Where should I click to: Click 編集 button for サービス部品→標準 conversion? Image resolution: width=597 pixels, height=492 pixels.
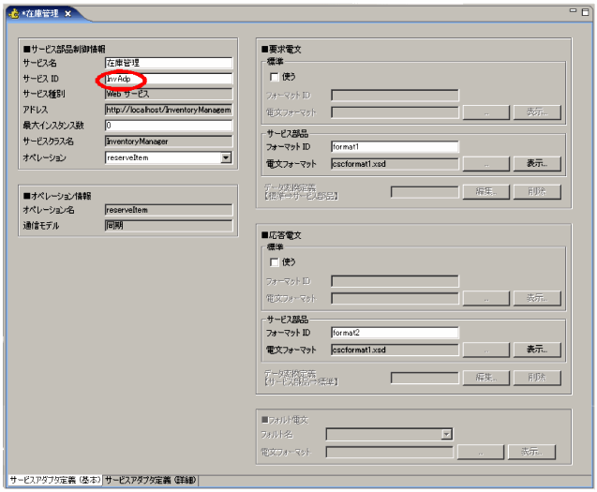coord(486,378)
